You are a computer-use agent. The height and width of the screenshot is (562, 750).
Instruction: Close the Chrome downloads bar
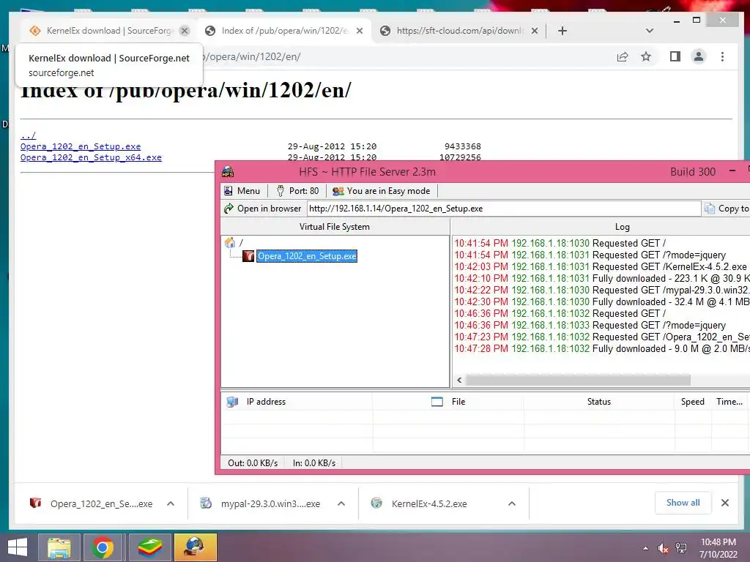pyautogui.click(x=725, y=503)
